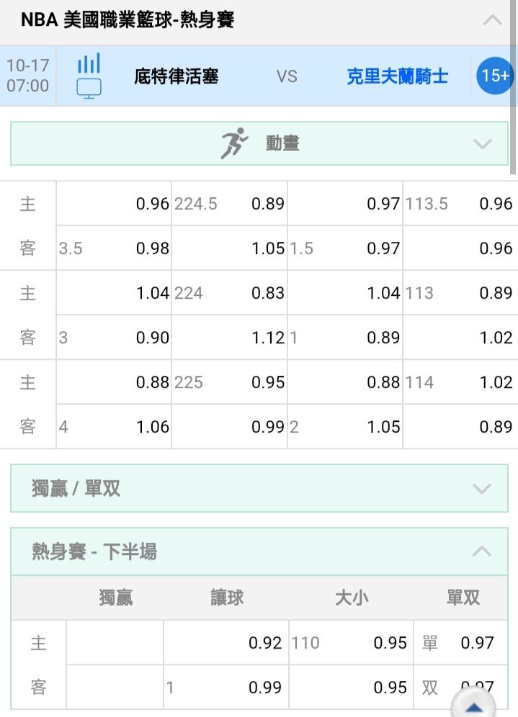Viewport: 518px width, 717px height.
Task: Select over 113.5 odds 0.96
Action: [460, 204]
